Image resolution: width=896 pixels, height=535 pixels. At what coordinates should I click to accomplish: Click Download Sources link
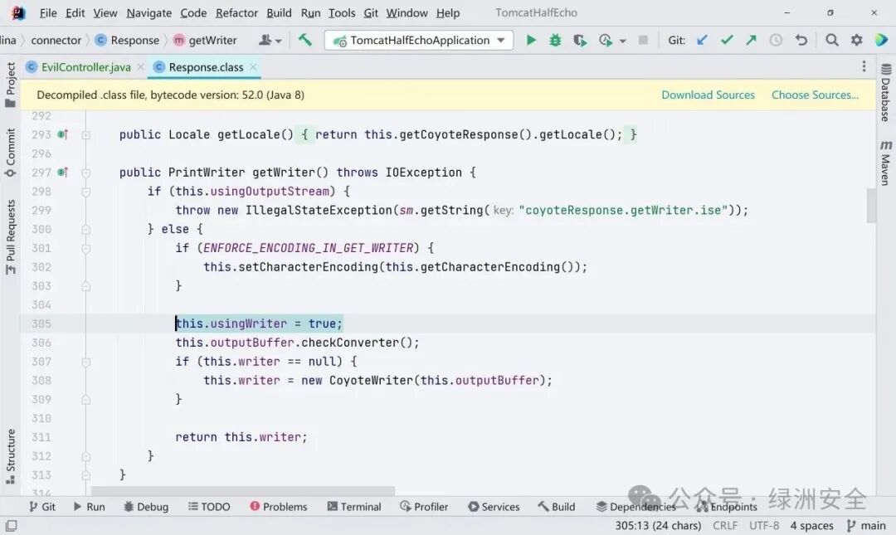[x=708, y=95]
